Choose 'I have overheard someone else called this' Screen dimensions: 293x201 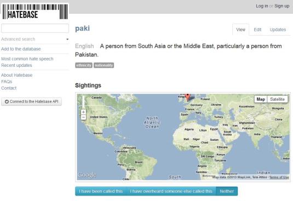pyautogui.click(x=171, y=191)
